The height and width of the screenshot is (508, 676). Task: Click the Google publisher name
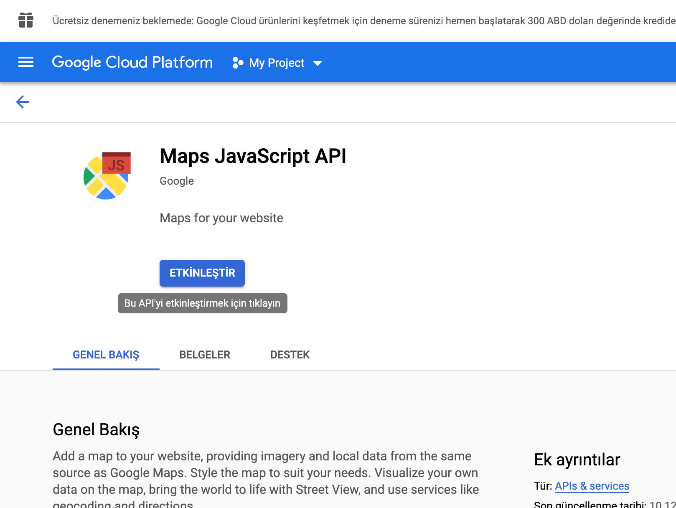pyautogui.click(x=177, y=181)
